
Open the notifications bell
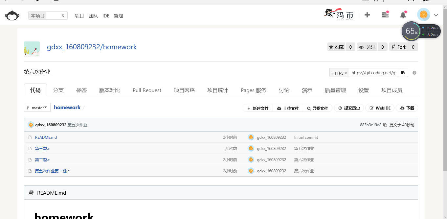point(403,15)
